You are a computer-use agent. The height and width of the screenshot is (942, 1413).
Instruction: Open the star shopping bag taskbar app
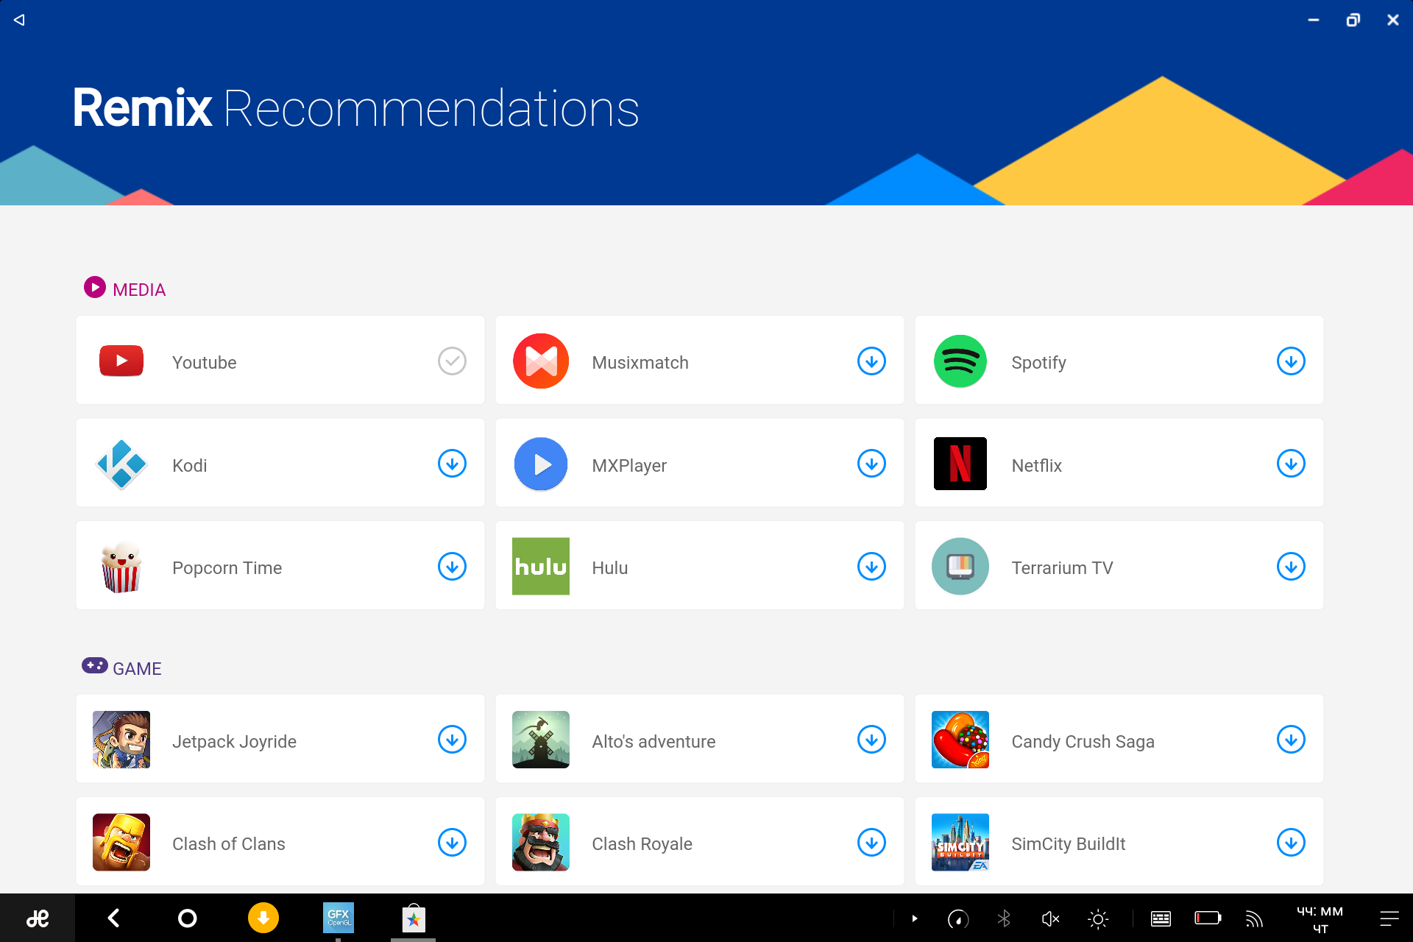(x=414, y=918)
